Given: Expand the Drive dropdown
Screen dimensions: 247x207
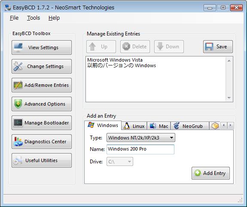Looking at the screenshot, I should pos(120,162).
